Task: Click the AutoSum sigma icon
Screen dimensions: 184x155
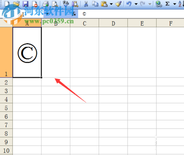Action: (x=167, y=4)
